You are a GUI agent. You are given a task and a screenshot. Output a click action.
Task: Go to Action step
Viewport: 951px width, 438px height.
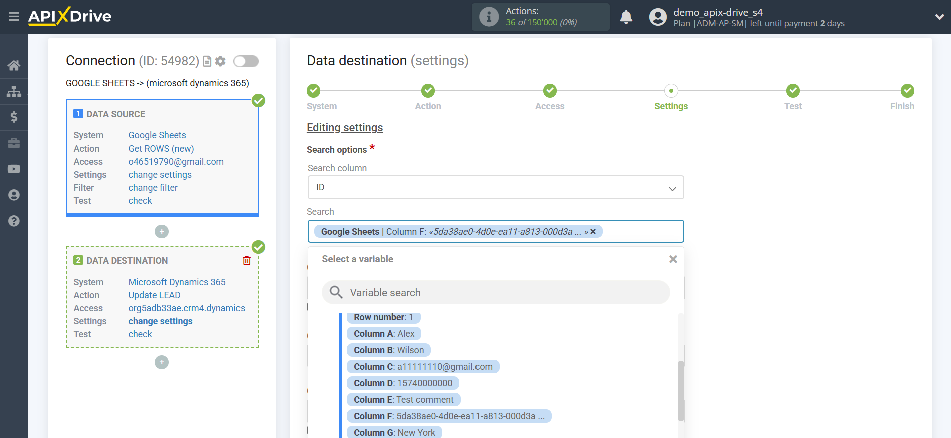click(x=428, y=91)
